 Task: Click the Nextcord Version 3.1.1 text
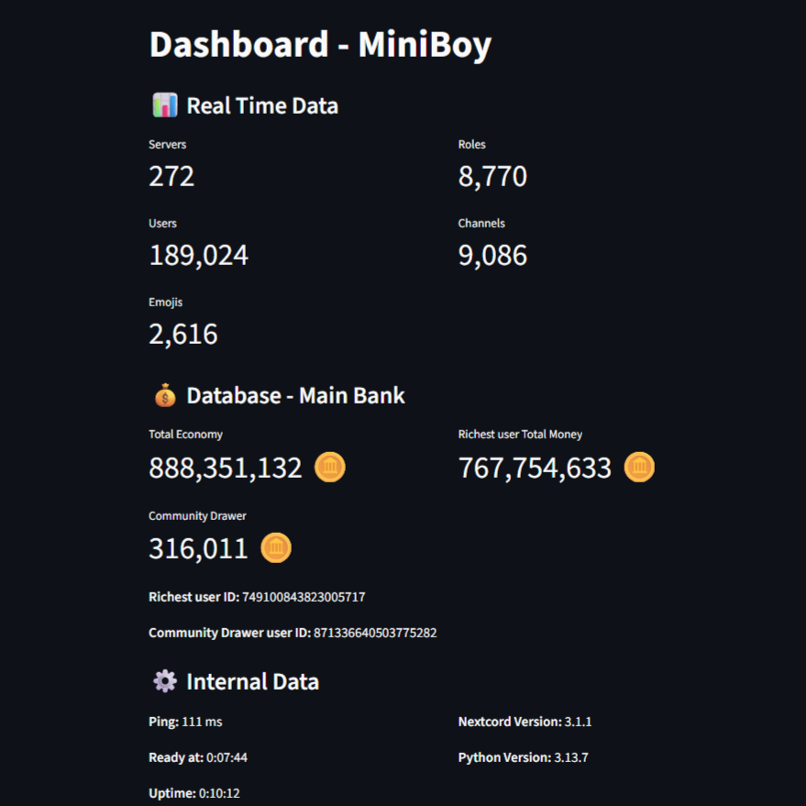pos(524,722)
